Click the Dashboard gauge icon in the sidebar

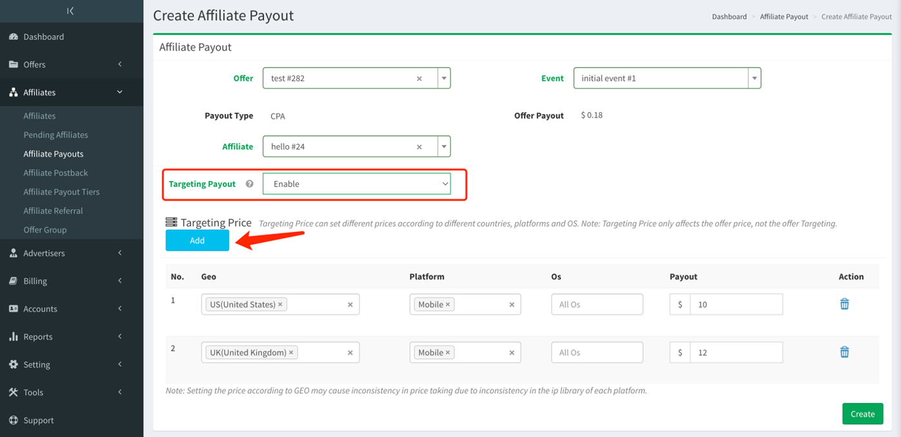(14, 37)
